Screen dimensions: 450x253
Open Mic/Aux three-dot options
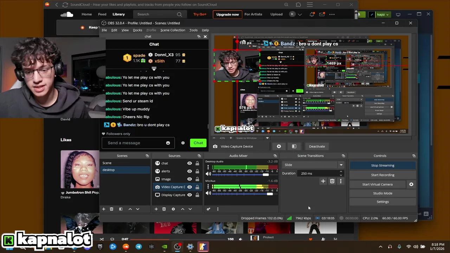point(208,187)
